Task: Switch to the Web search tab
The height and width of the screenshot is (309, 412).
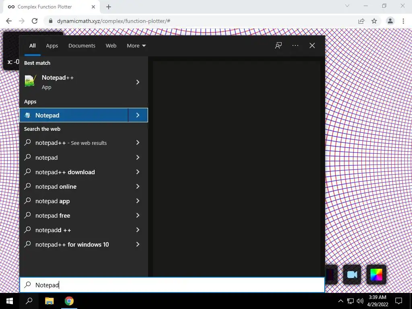Action: (111, 46)
